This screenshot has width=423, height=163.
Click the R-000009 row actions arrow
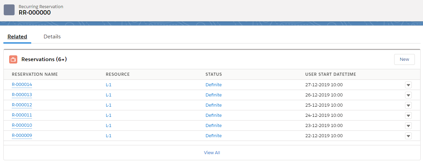coord(408,136)
